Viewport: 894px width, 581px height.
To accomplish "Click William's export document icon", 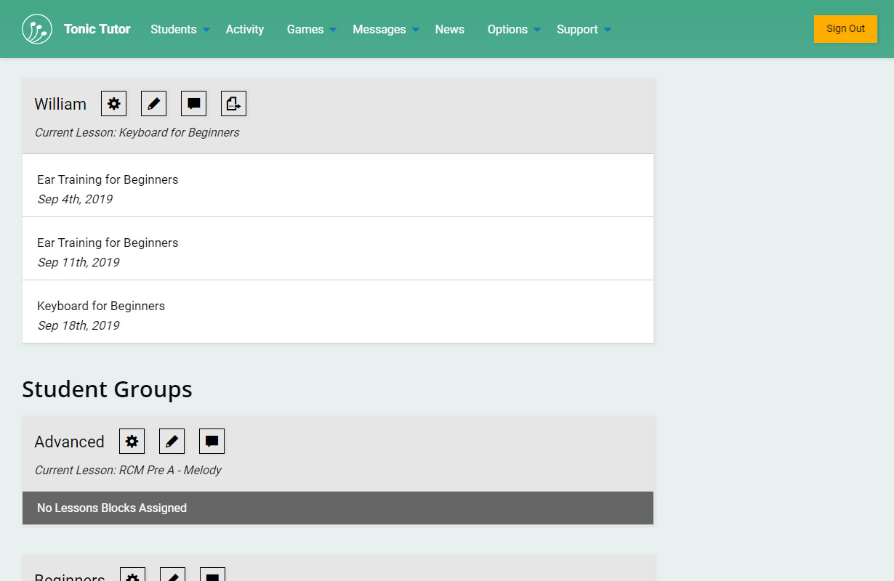I will [233, 104].
